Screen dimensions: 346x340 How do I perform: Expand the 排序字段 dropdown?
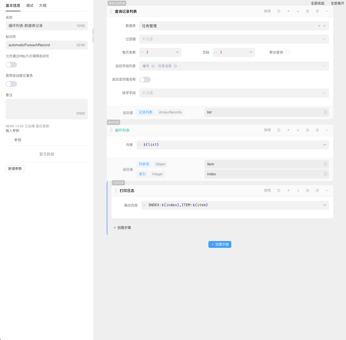click(x=234, y=93)
